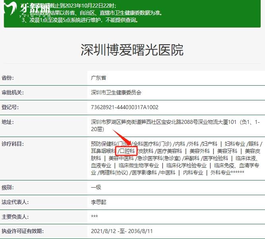Click registration number 73628921-444030317A1002

pos(125,107)
